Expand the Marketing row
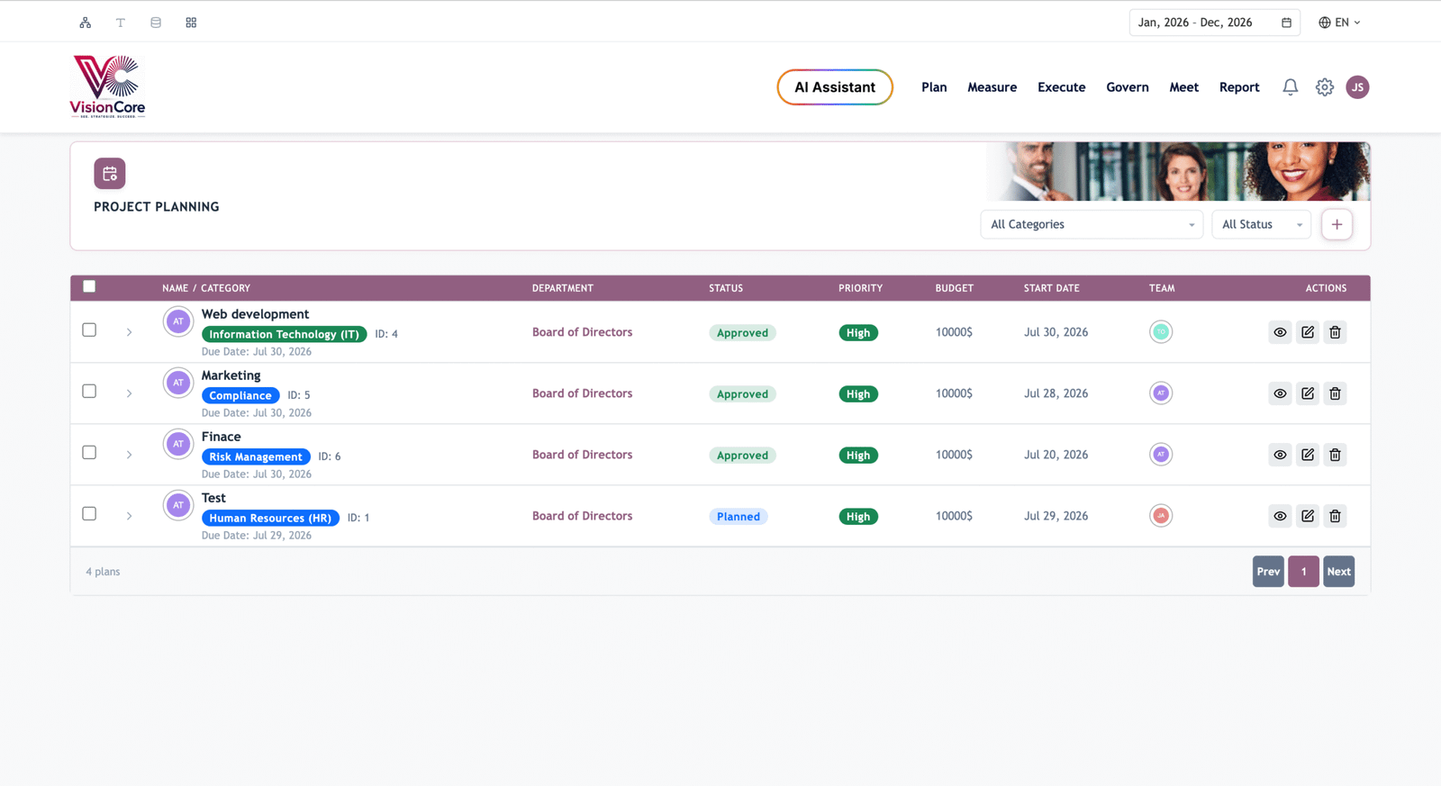The height and width of the screenshot is (786, 1441). tap(130, 393)
